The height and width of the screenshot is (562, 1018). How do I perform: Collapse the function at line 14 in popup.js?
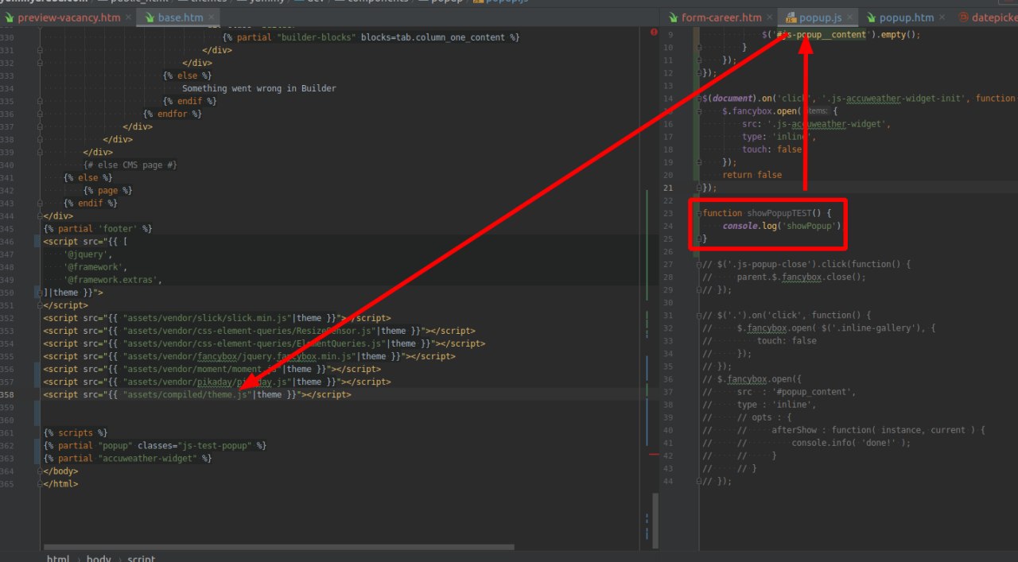click(x=699, y=99)
